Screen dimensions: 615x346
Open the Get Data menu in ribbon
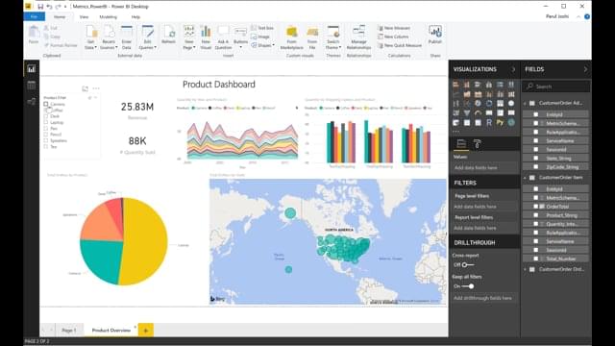tap(90, 37)
